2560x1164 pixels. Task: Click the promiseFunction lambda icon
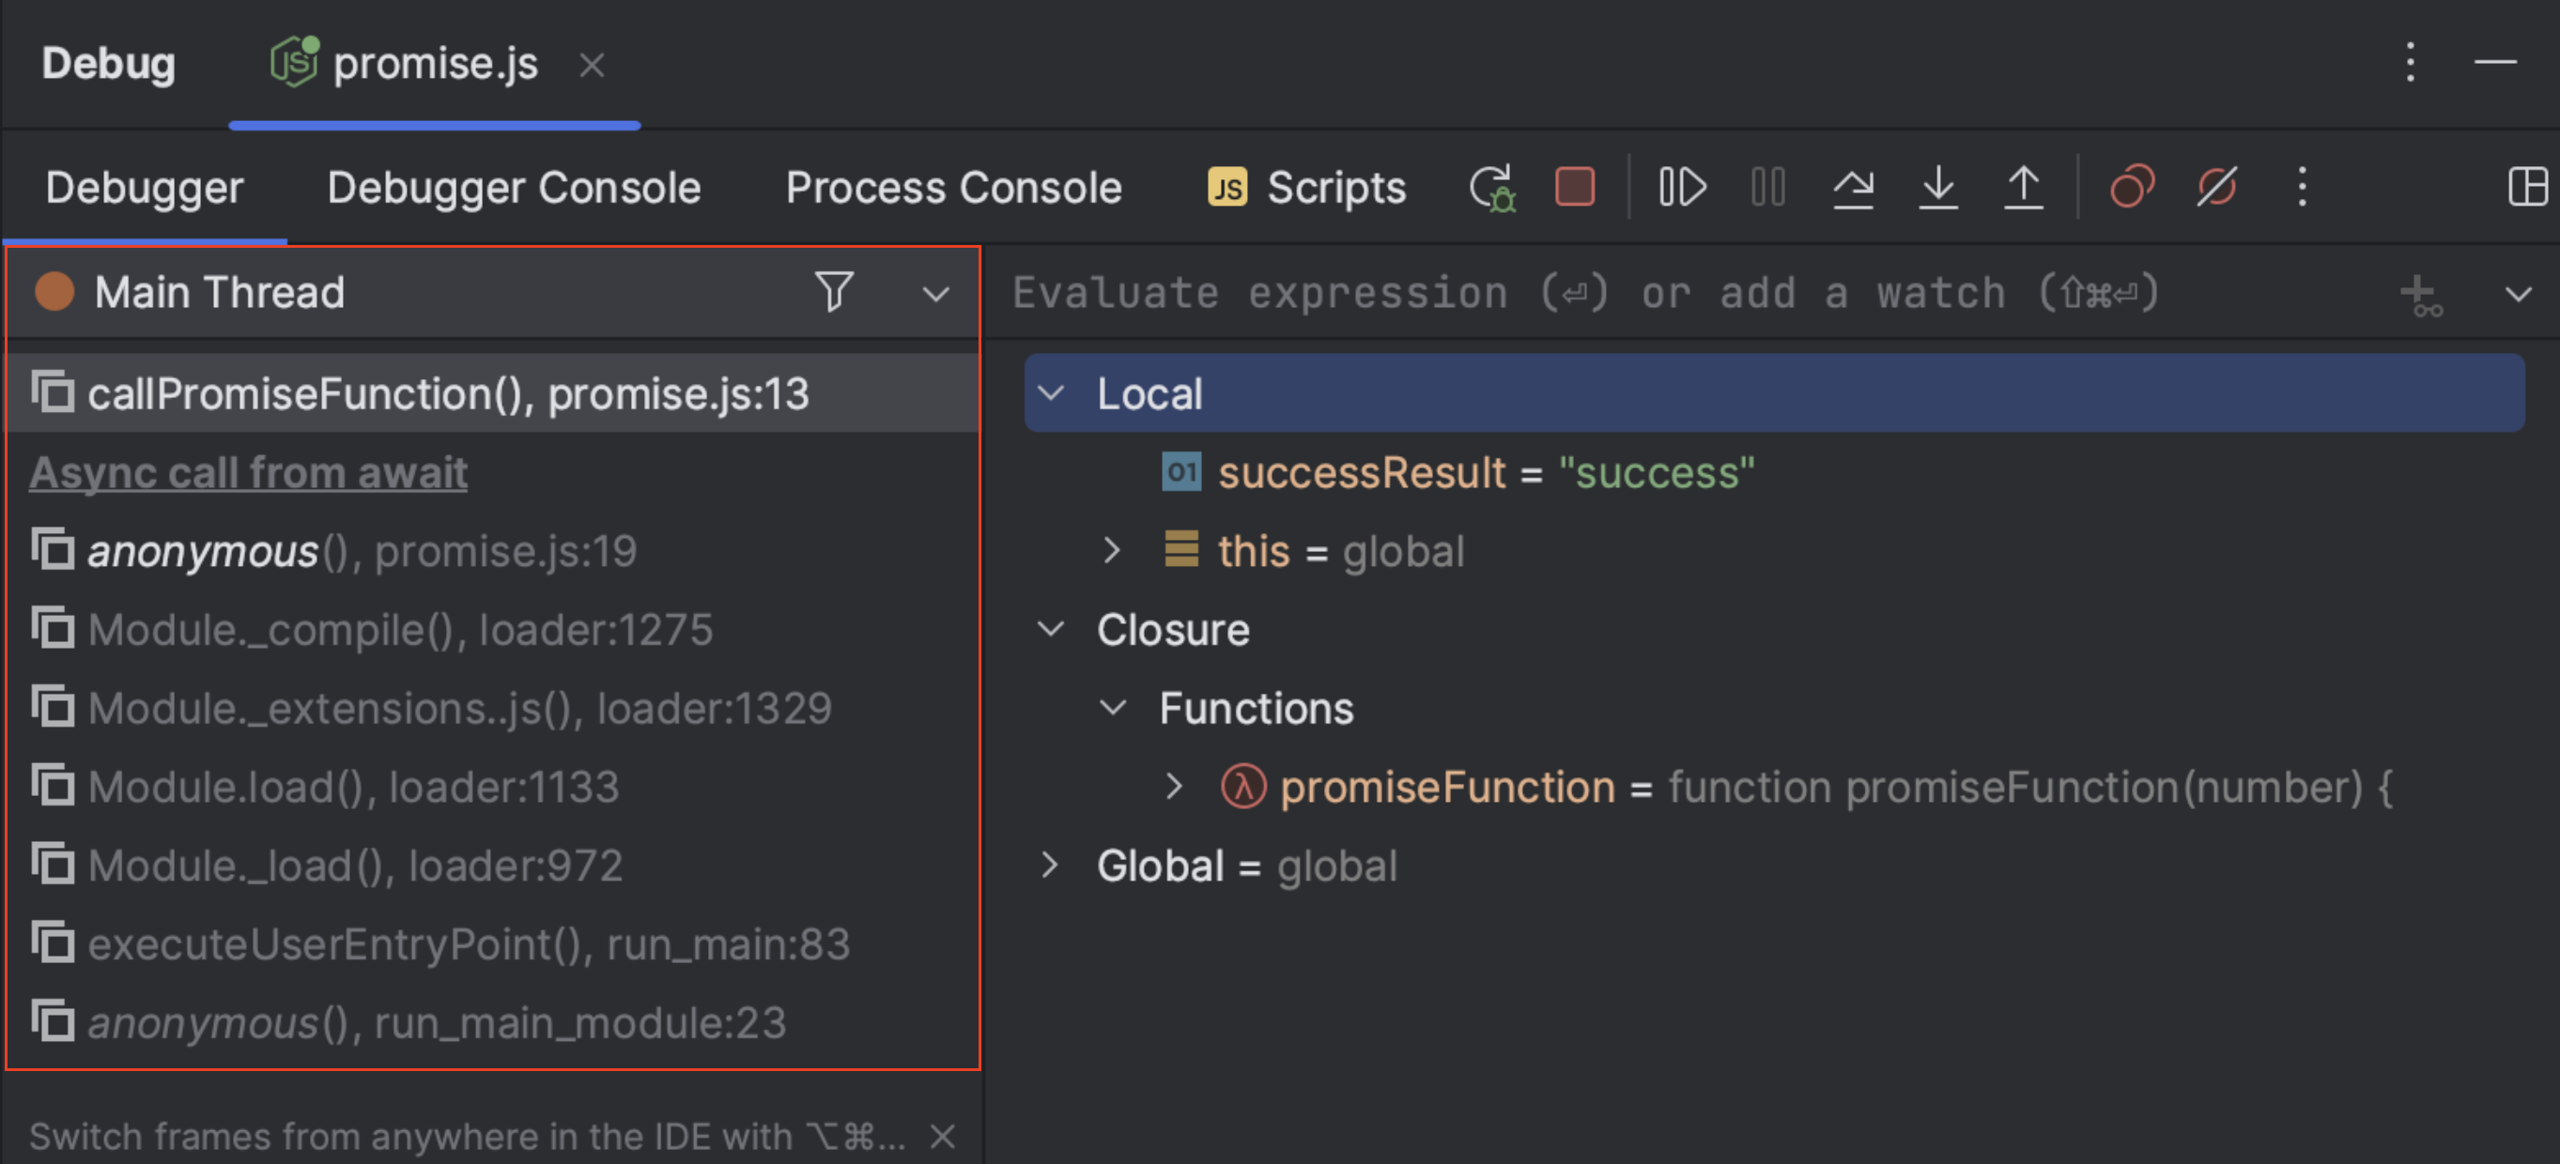pyautogui.click(x=1243, y=786)
